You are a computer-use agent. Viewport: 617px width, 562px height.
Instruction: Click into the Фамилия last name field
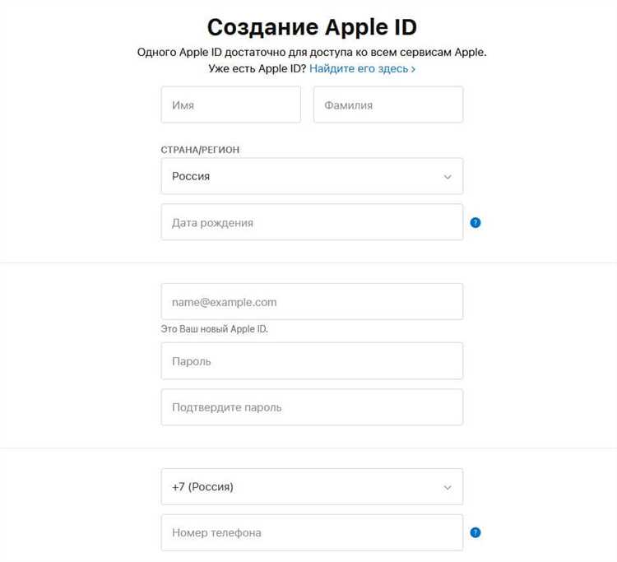pyautogui.click(x=388, y=105)
